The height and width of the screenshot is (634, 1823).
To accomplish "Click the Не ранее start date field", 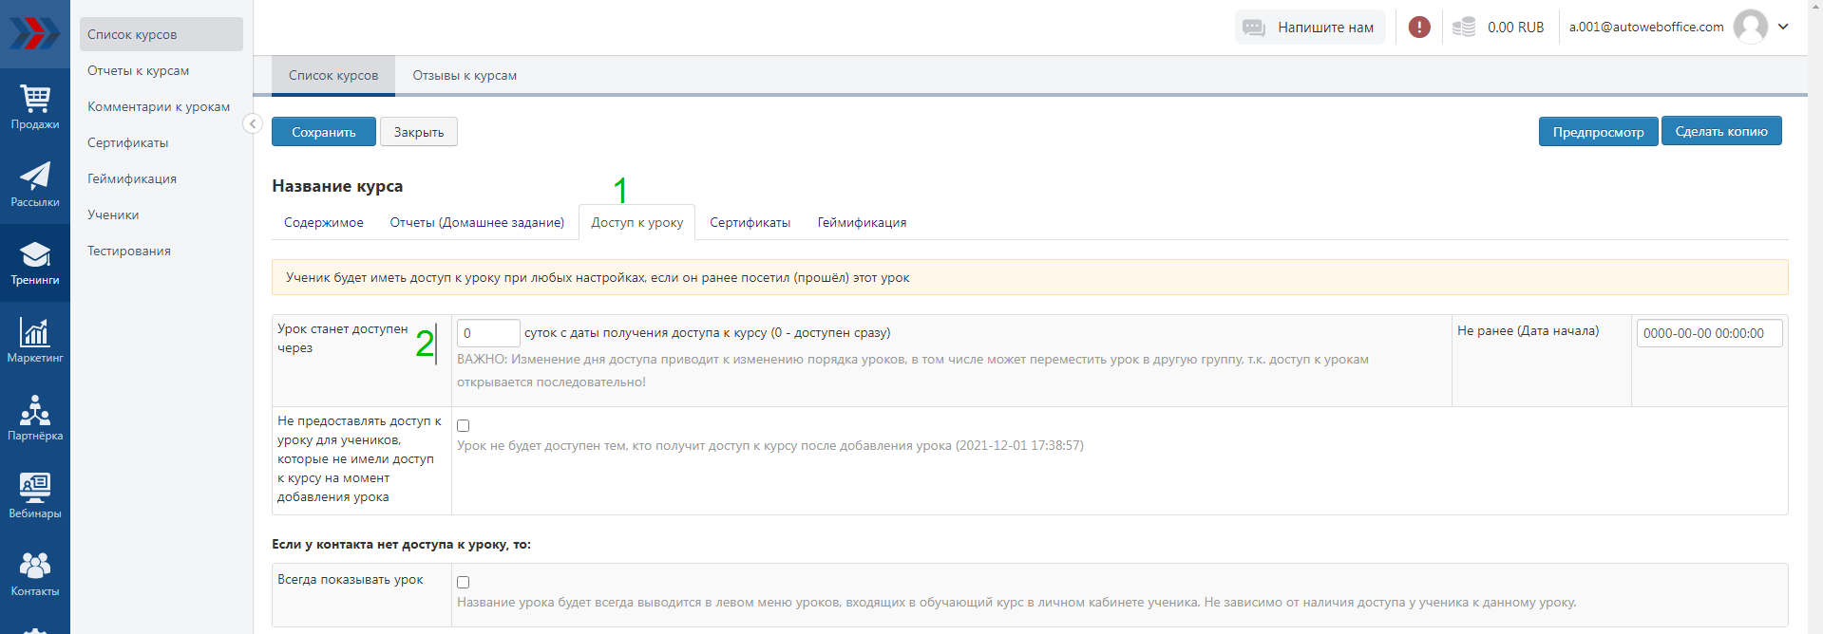I will (x=1708, y=333).
